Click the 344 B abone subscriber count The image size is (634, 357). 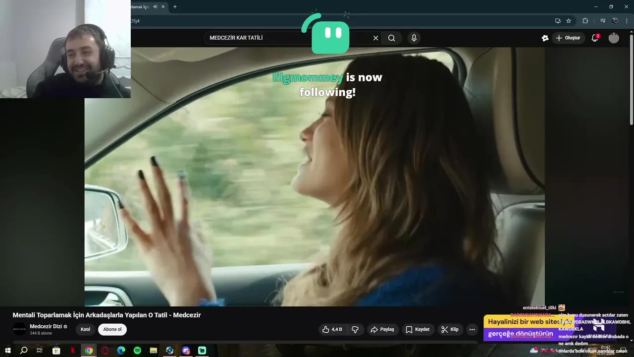pyautogui.click(x=41, y=333)
